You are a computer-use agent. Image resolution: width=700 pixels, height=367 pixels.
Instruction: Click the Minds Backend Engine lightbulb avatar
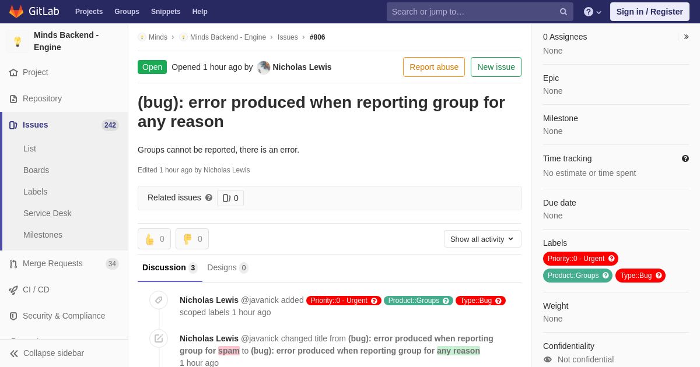click(x=17, y=41)
